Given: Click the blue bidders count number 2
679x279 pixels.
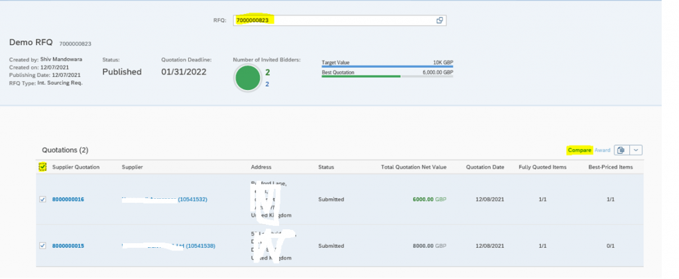Looking at the screenshot, I should (267, 84).
